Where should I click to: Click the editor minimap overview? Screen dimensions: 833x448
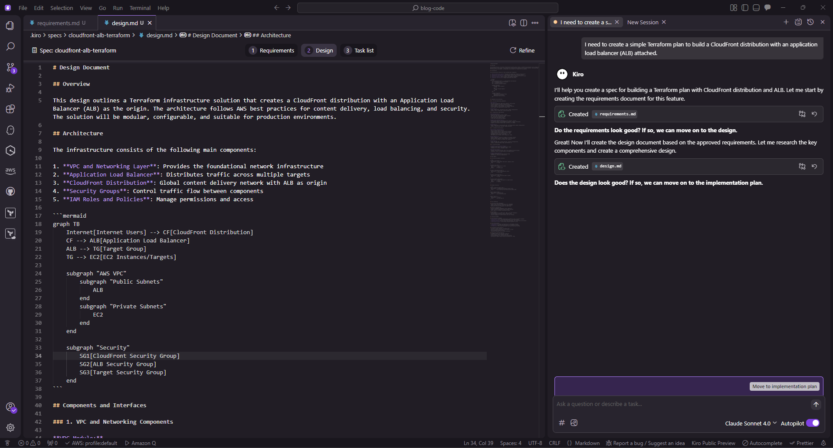514,150
